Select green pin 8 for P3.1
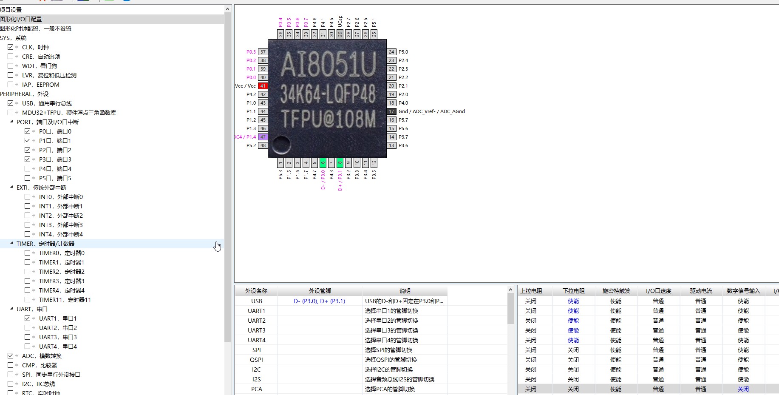The width and height of the screenshot is (779, 395). click(340, 163)
